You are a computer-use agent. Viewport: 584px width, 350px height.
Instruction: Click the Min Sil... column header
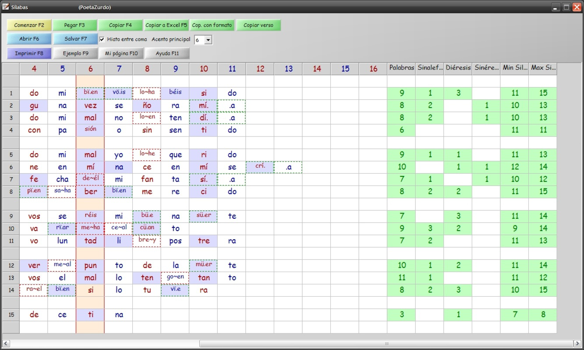pyautogui.click(x=514, y=68)
